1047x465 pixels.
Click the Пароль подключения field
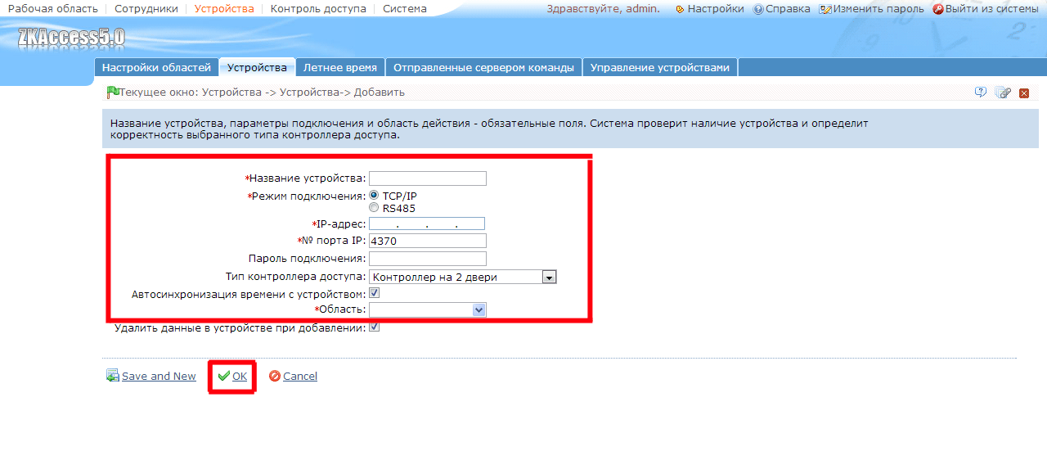[x=428, y=259]
